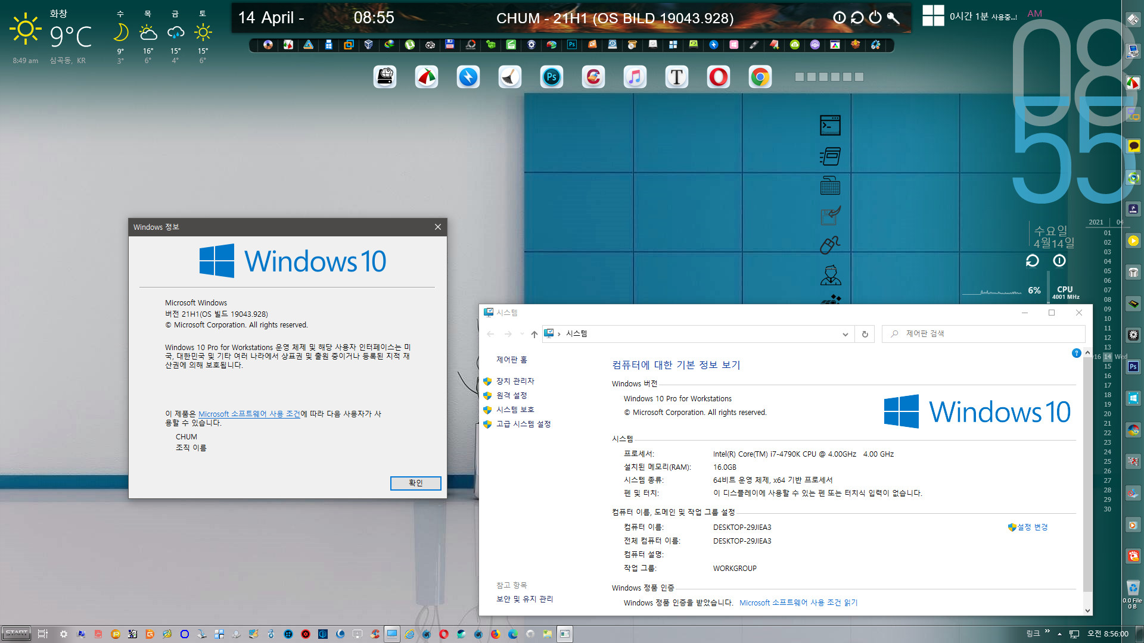Open the T font app in dock
The image size is (1144, 643).
tap(677, 77)
